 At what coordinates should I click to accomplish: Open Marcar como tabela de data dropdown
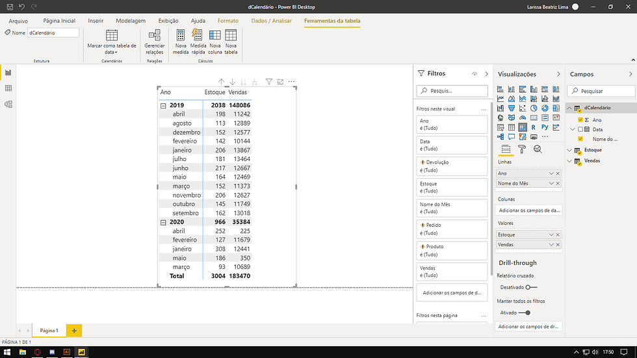pyautogui.click(x=112, y=42)
